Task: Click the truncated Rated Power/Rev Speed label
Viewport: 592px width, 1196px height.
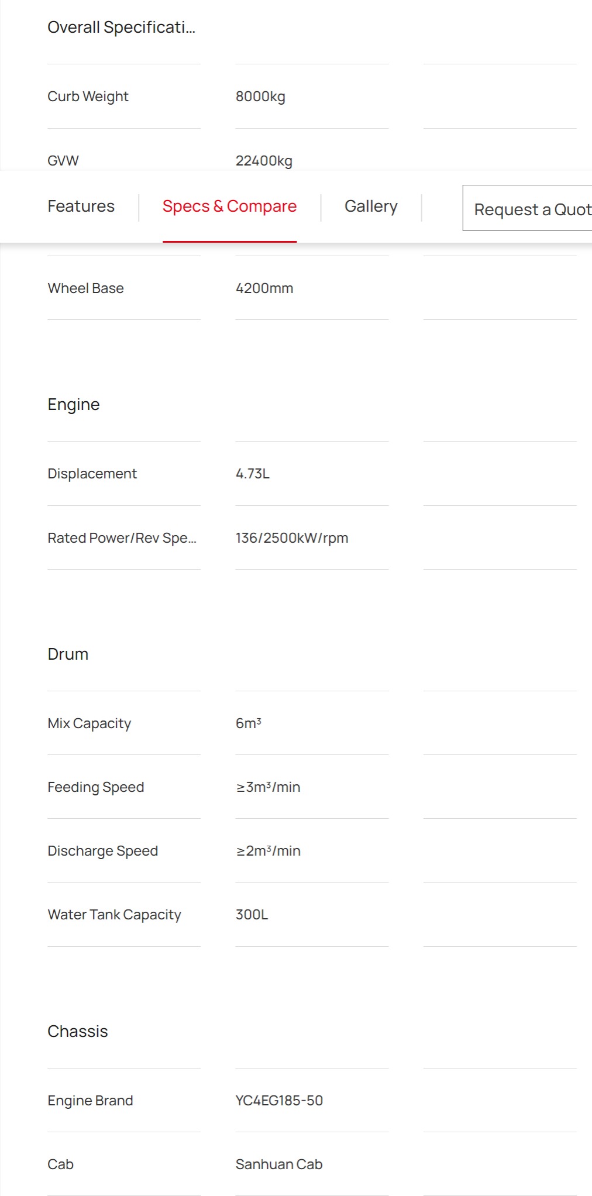Action: pyautogui.click(x=122, y=538)
